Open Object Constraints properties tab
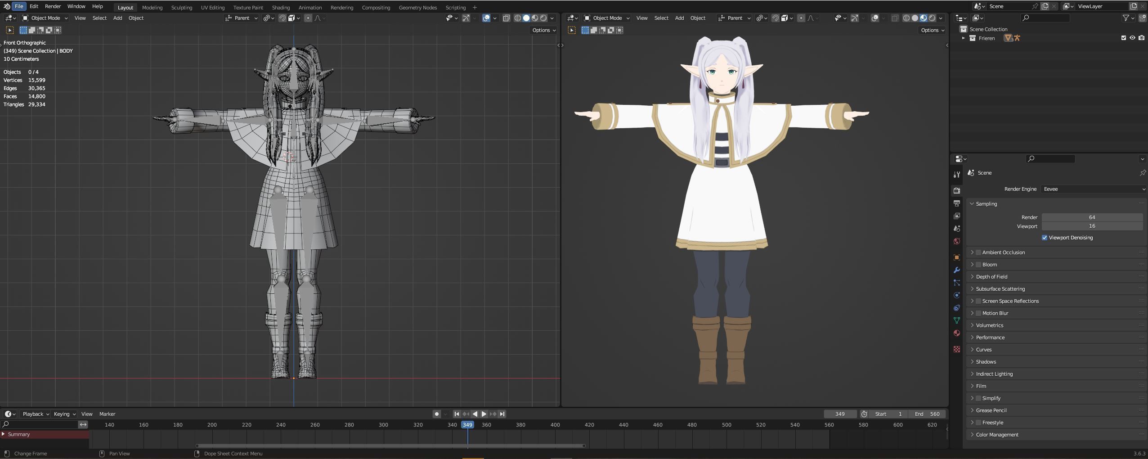 coord(957,308)
